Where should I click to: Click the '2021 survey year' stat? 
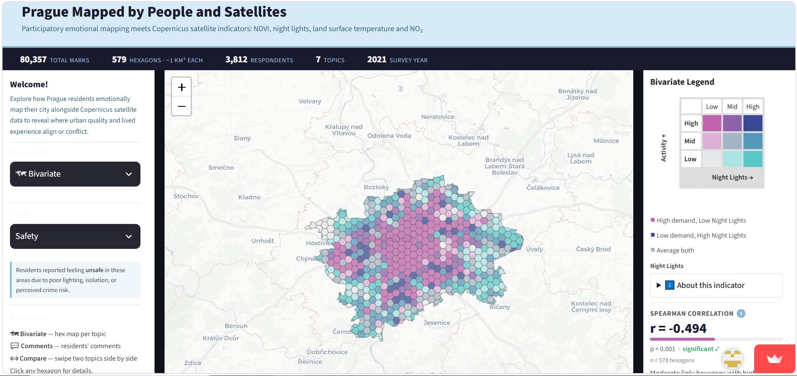[397, 60]
